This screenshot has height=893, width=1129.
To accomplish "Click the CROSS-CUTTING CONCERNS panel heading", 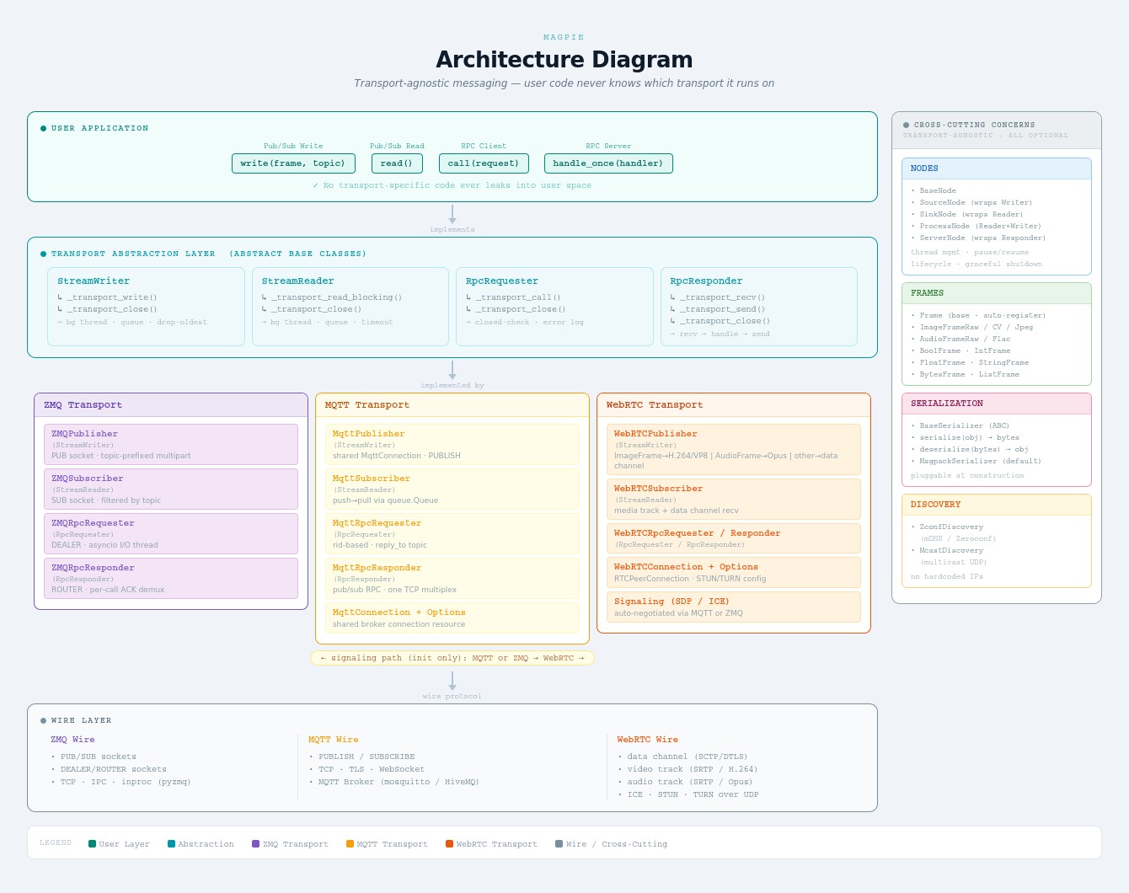I will 975,125.
